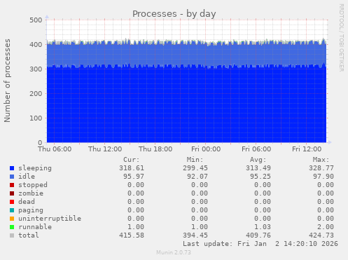
Task: Click the 'Fri 12:00' x-axis label
Action: [x=307, y=149]
